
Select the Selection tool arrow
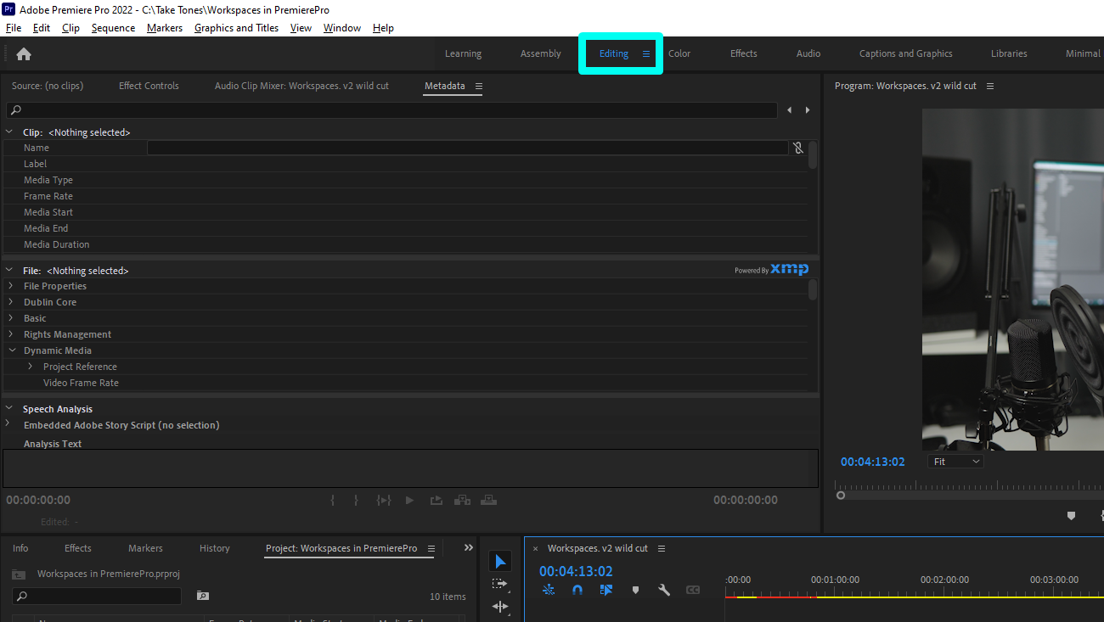(500, 562)
